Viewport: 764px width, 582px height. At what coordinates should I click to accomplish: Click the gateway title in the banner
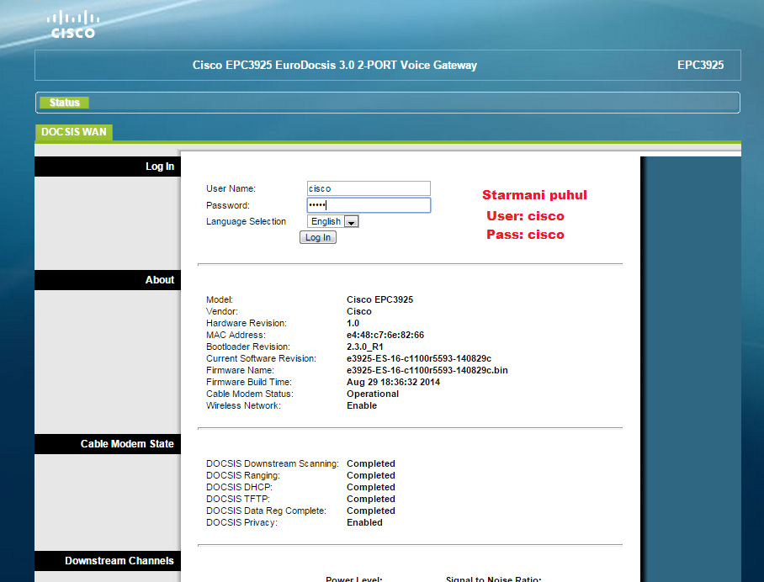point(334,65)
